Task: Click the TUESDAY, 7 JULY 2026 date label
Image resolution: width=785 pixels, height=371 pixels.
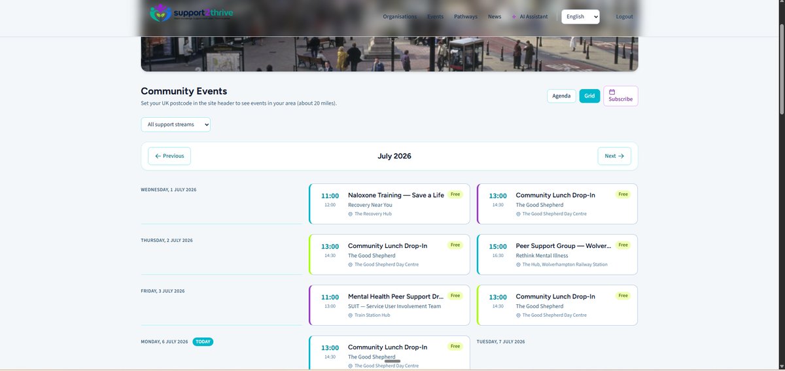Action: click(x=500, y=342)
